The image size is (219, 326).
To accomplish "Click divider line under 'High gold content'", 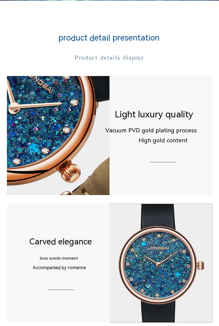I will 163,162.
